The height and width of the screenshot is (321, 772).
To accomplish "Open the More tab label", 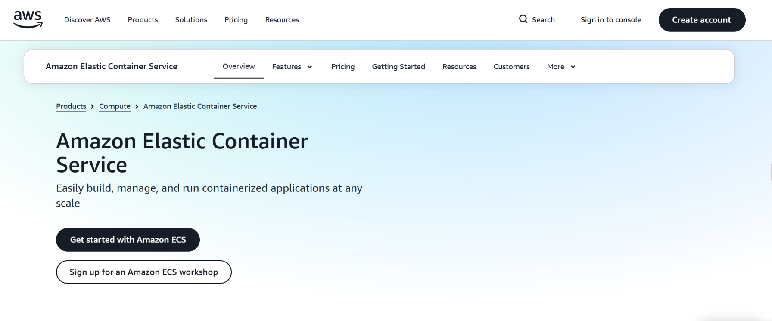I will [x=556, y=67].
